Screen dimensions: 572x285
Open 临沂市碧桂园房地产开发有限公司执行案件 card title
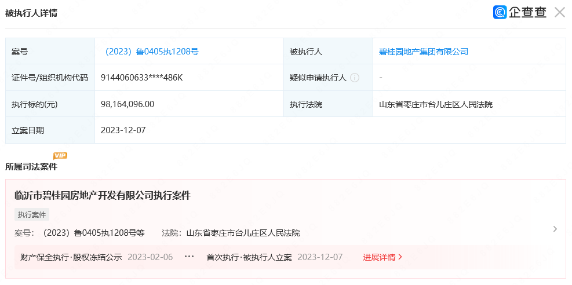click(x=103, y=196)
